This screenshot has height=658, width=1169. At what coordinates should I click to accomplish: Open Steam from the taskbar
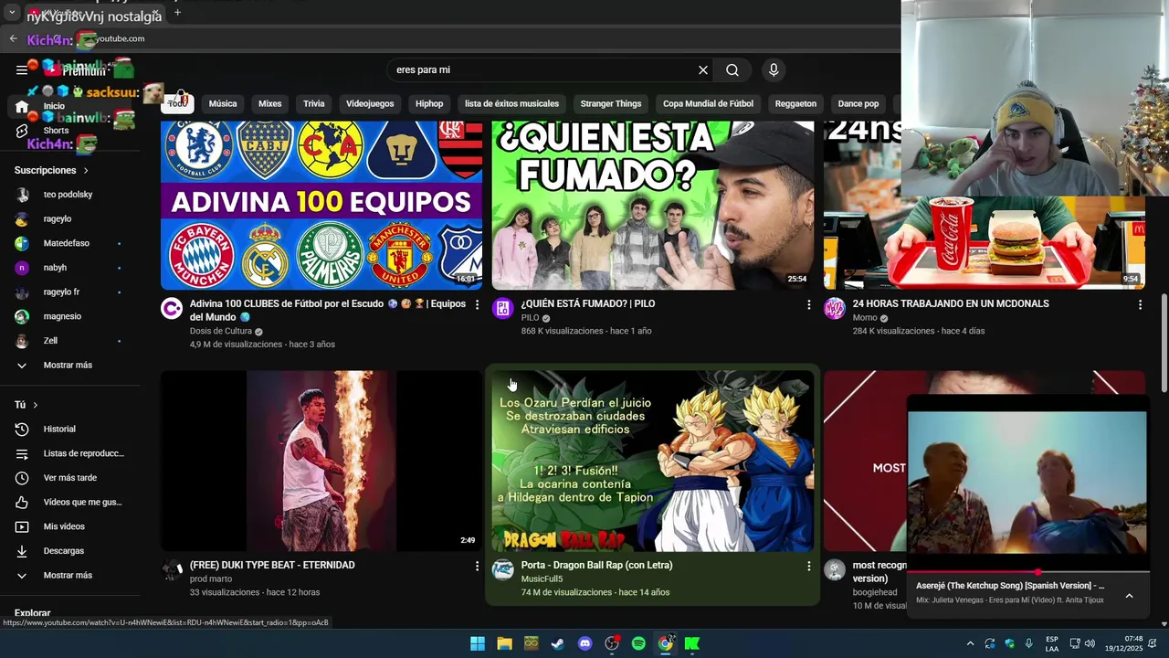pyautogui.click(x=558, y=643)
